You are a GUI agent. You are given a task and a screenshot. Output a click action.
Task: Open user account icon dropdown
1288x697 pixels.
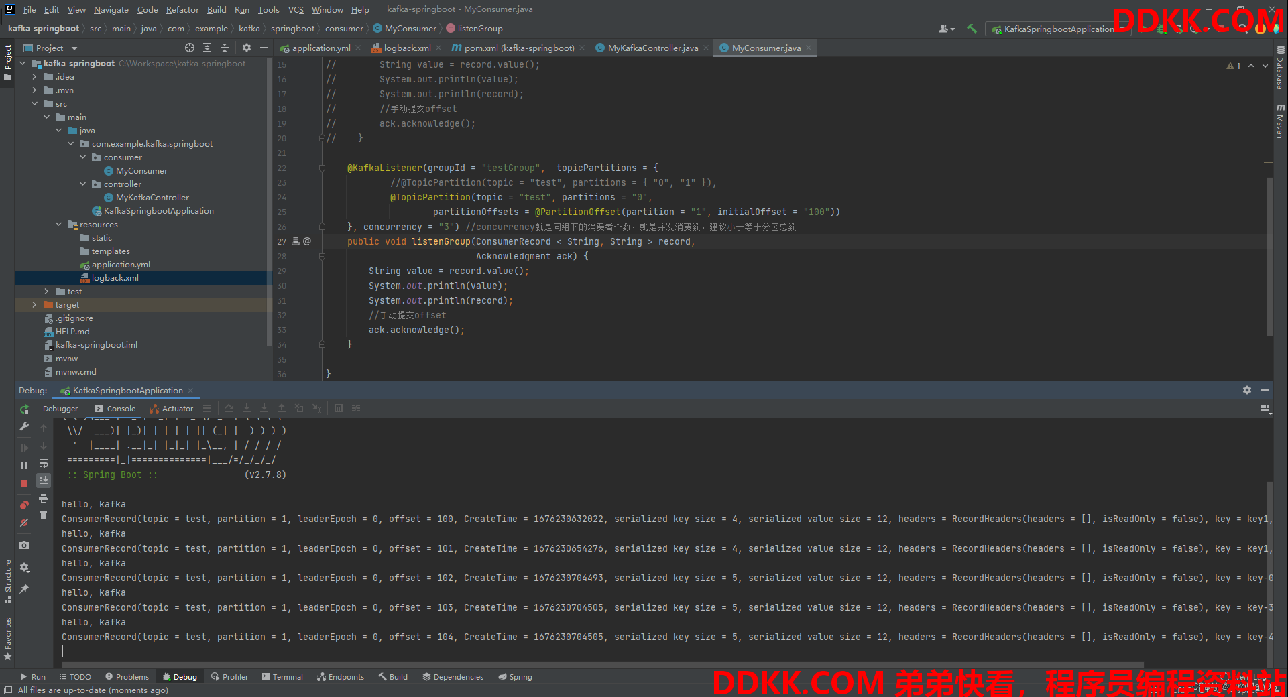947,29
